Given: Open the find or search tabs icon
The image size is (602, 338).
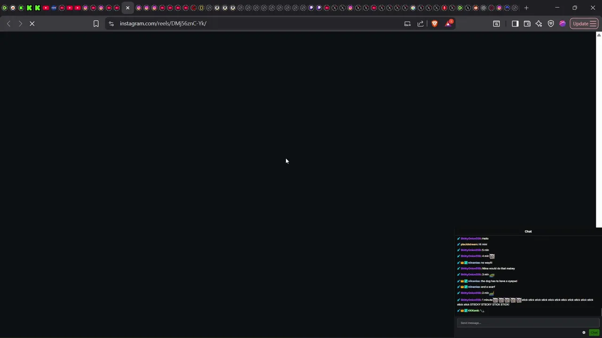Looking at the screenshot, I should 496,23.
